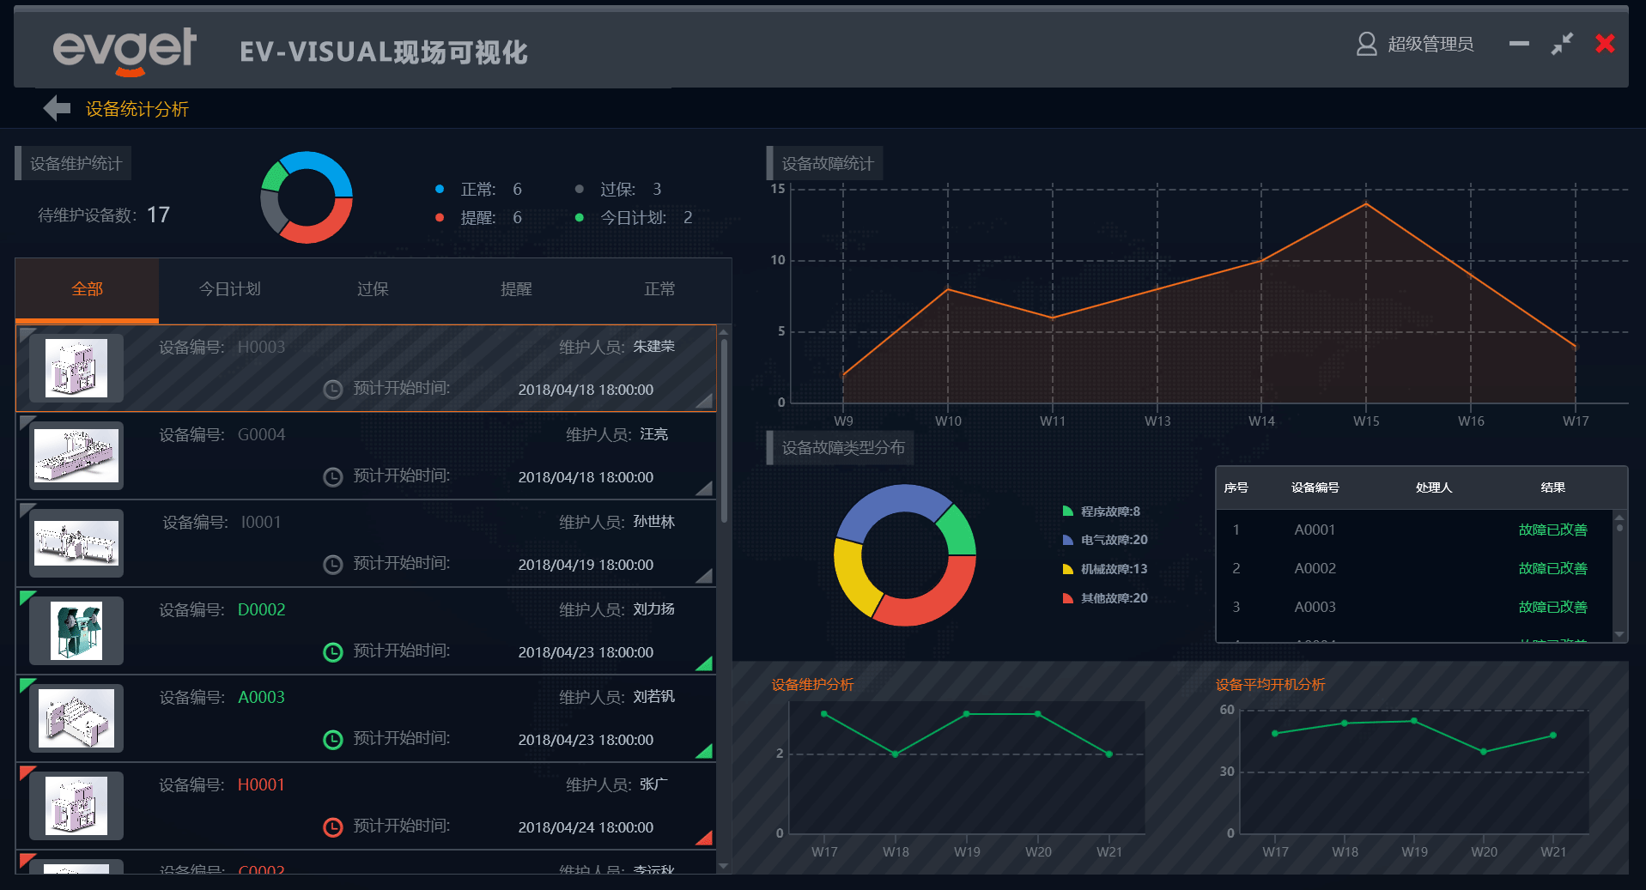The image size is (1646, 890).
Task: Open the 故障已改善 link for A0001
Action: coord(1552,530)
